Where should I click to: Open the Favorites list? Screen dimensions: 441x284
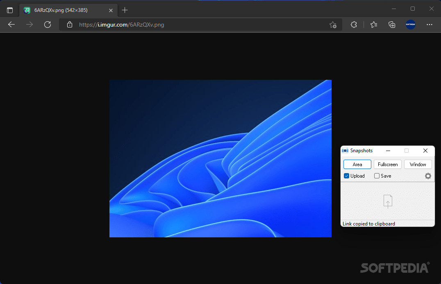coord(374,25)
